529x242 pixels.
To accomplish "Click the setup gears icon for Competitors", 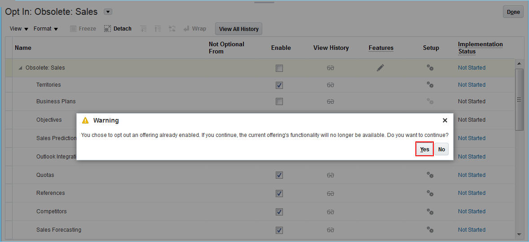I will [x=430, y=211].
